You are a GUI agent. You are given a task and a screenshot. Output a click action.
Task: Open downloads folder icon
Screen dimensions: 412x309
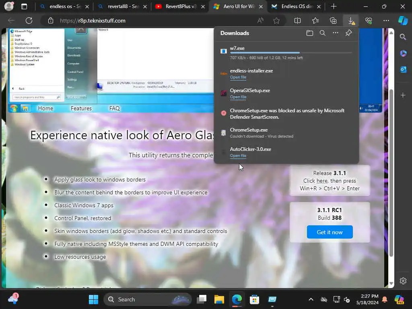click(x=309, y=33)
